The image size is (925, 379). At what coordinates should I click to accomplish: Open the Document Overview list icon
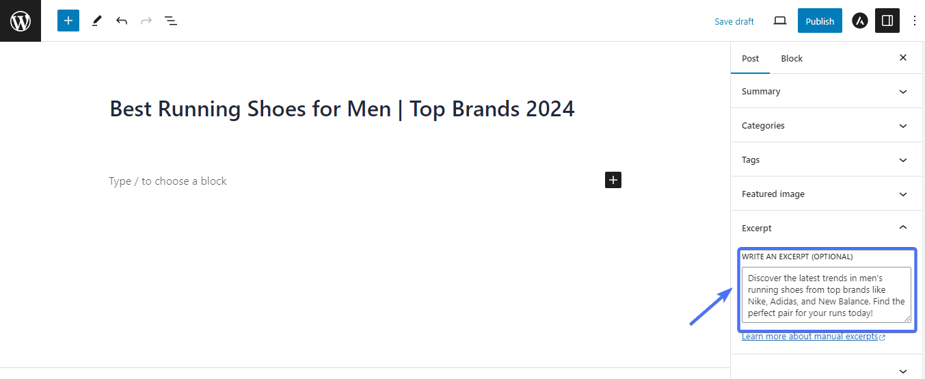point(171,21)
